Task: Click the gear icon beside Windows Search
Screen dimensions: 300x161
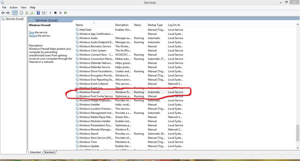Action: (77, 134)
